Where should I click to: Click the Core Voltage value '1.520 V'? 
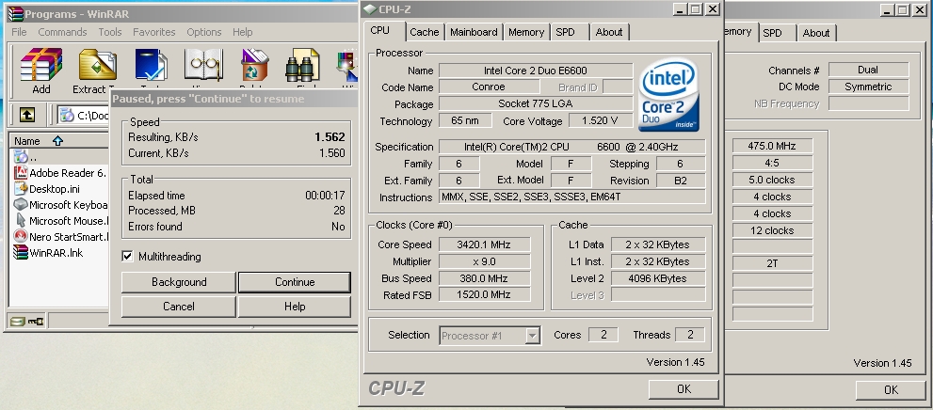[x=599, y=120]
